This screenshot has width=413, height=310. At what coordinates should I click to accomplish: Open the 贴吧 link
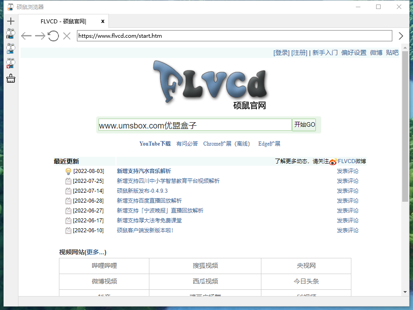coord(392,53)
